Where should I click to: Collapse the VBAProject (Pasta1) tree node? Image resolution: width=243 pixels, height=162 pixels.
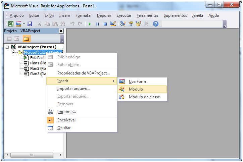(x=8, y=47)
